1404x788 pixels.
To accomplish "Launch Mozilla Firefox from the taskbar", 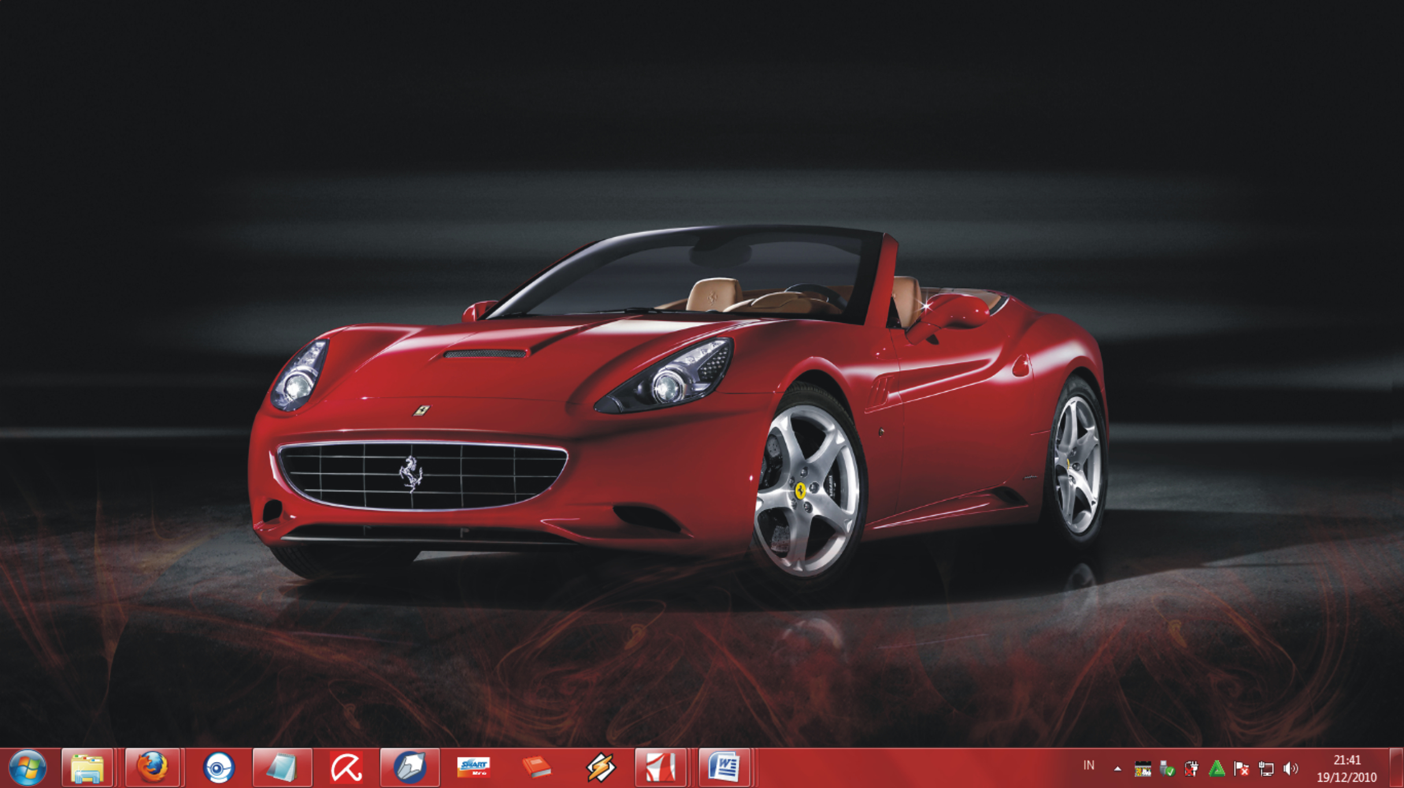I will tap(153, 768).
